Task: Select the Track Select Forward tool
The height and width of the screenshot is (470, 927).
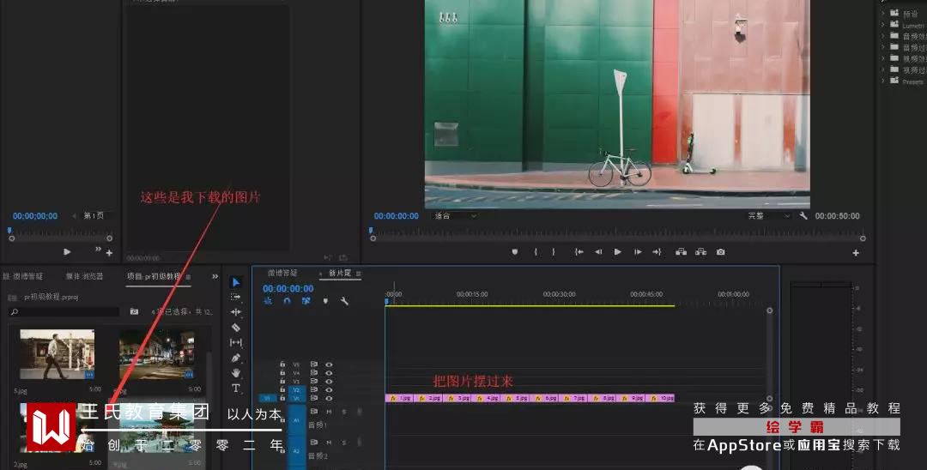Action: [235, 297]
